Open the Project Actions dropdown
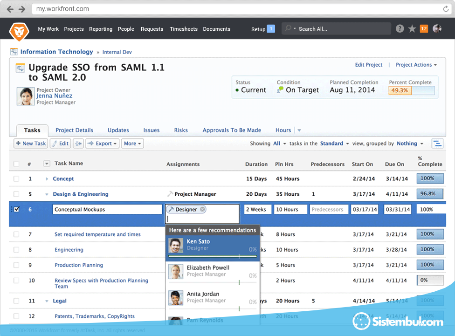 [416, 65]
